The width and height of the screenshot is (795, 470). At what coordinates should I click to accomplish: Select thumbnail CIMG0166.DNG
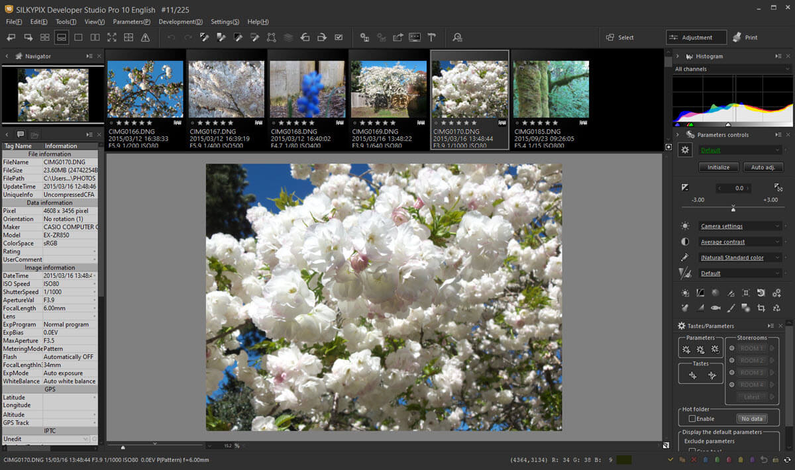coord(145,100)
